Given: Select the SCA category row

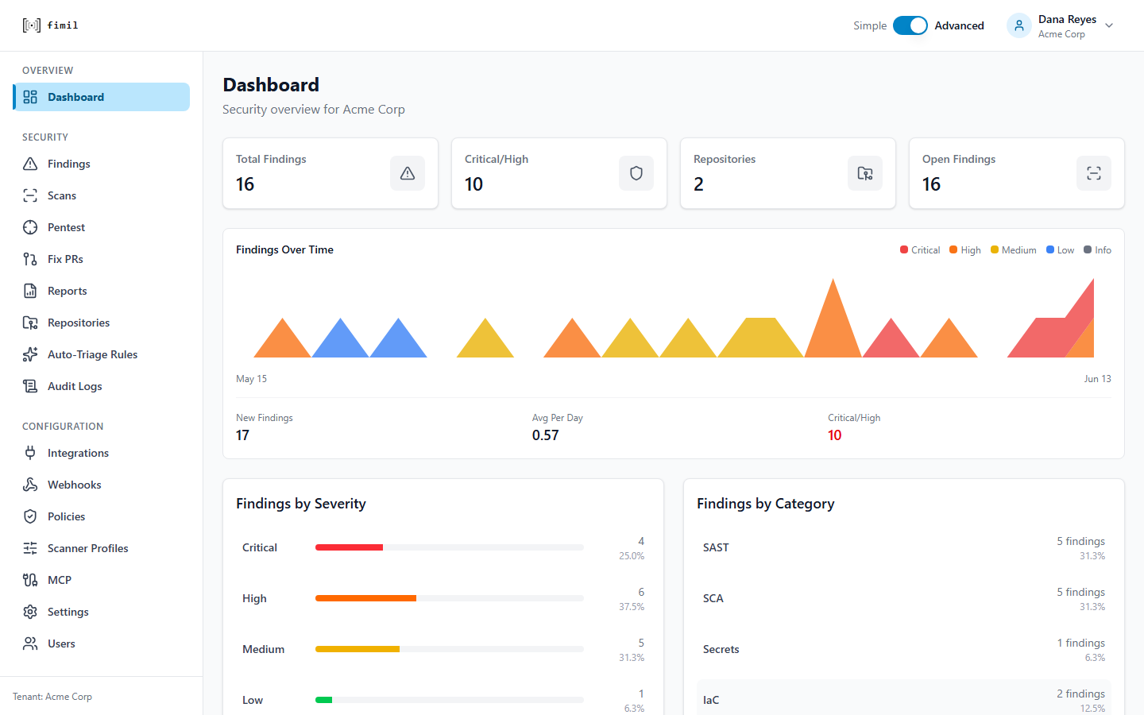Looking at the screenshot, I should [x=904, y=598].
